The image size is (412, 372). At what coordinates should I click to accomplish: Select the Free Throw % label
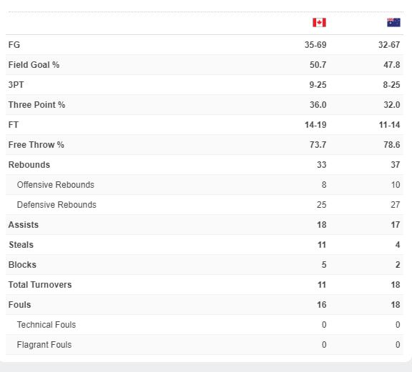[36, 145]
